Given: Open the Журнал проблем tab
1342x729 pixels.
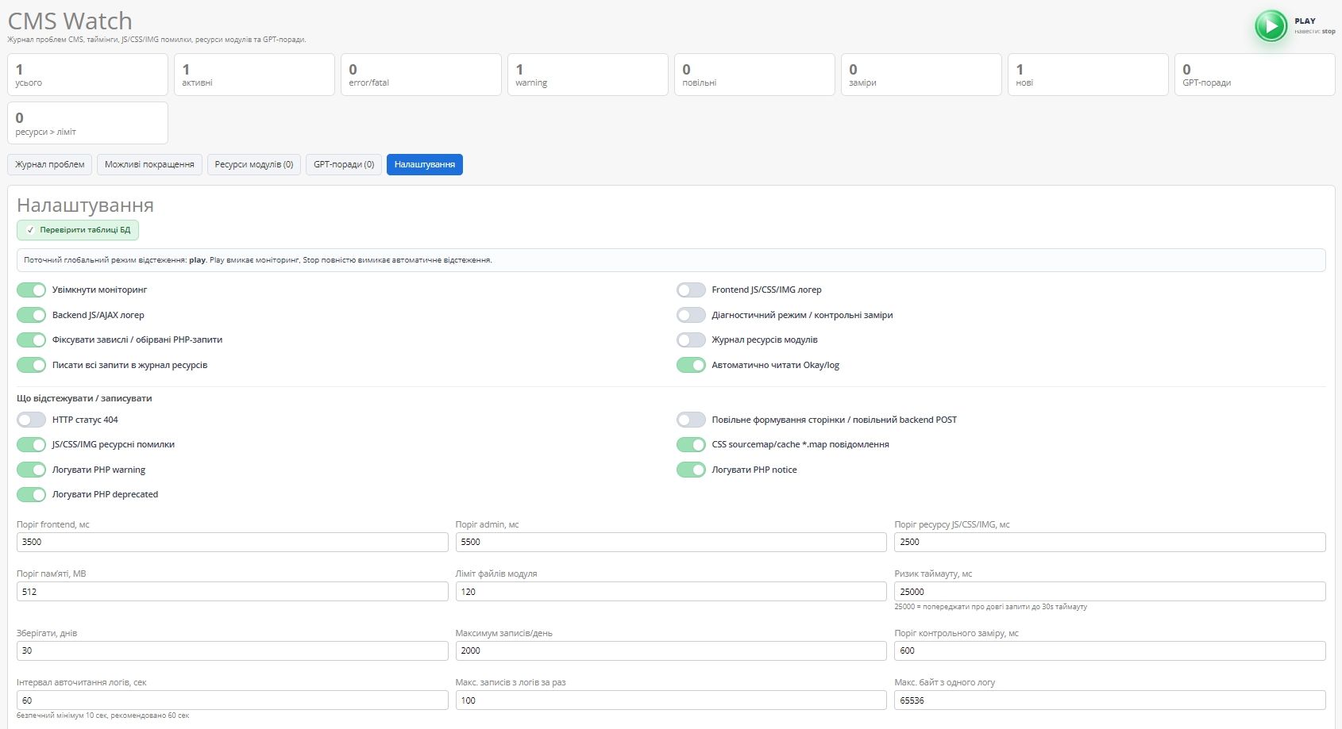Looking at the screenshot, I should click(50, 164).
